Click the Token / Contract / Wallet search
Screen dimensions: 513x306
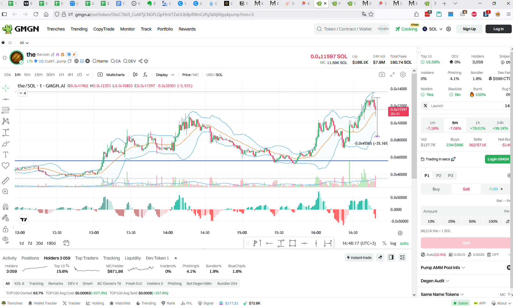(352, 29)
